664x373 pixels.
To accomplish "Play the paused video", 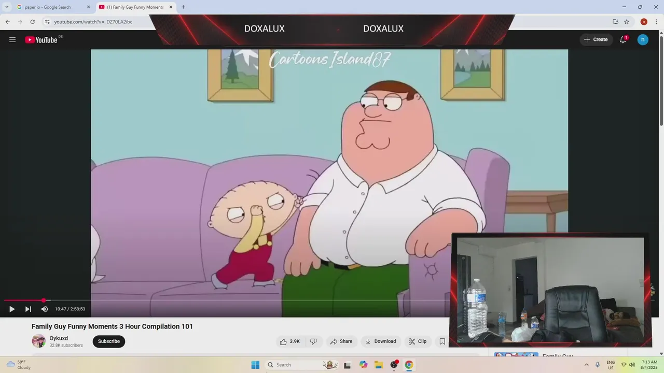I will tap(12, 309).
